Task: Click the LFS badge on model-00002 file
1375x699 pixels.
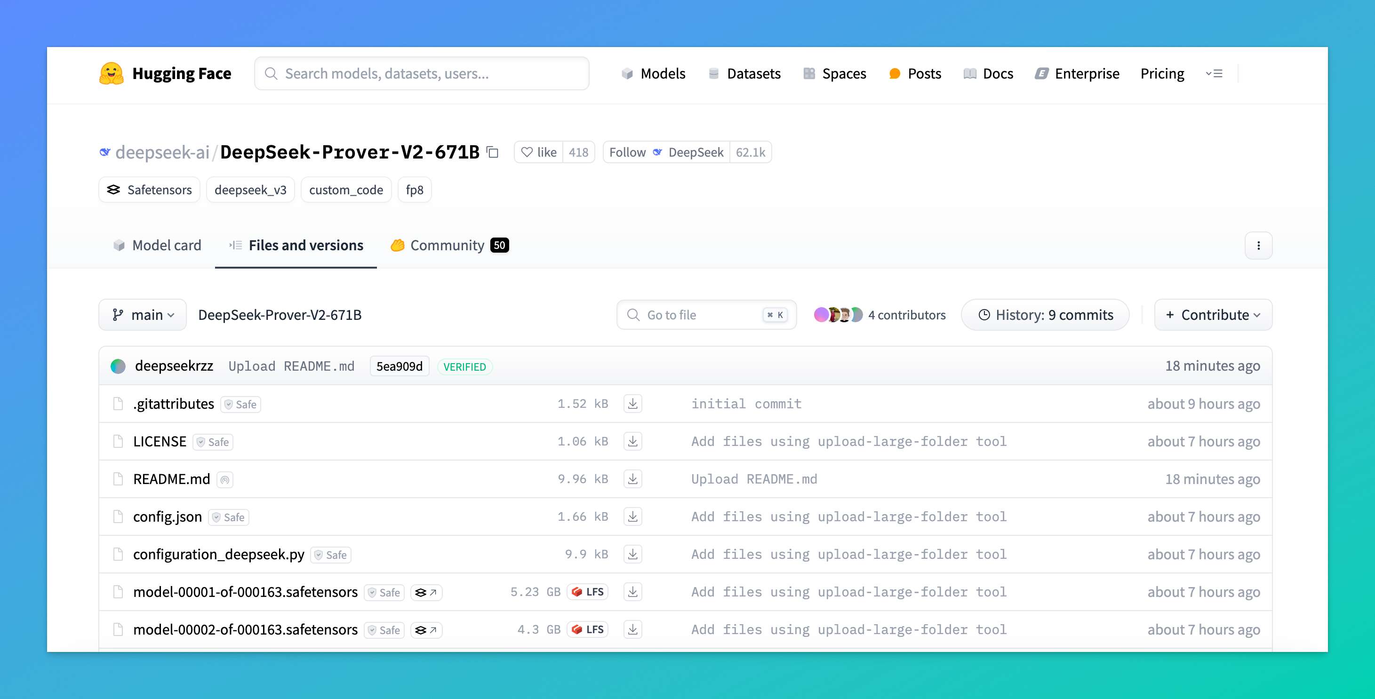Action: coord(588,630)
